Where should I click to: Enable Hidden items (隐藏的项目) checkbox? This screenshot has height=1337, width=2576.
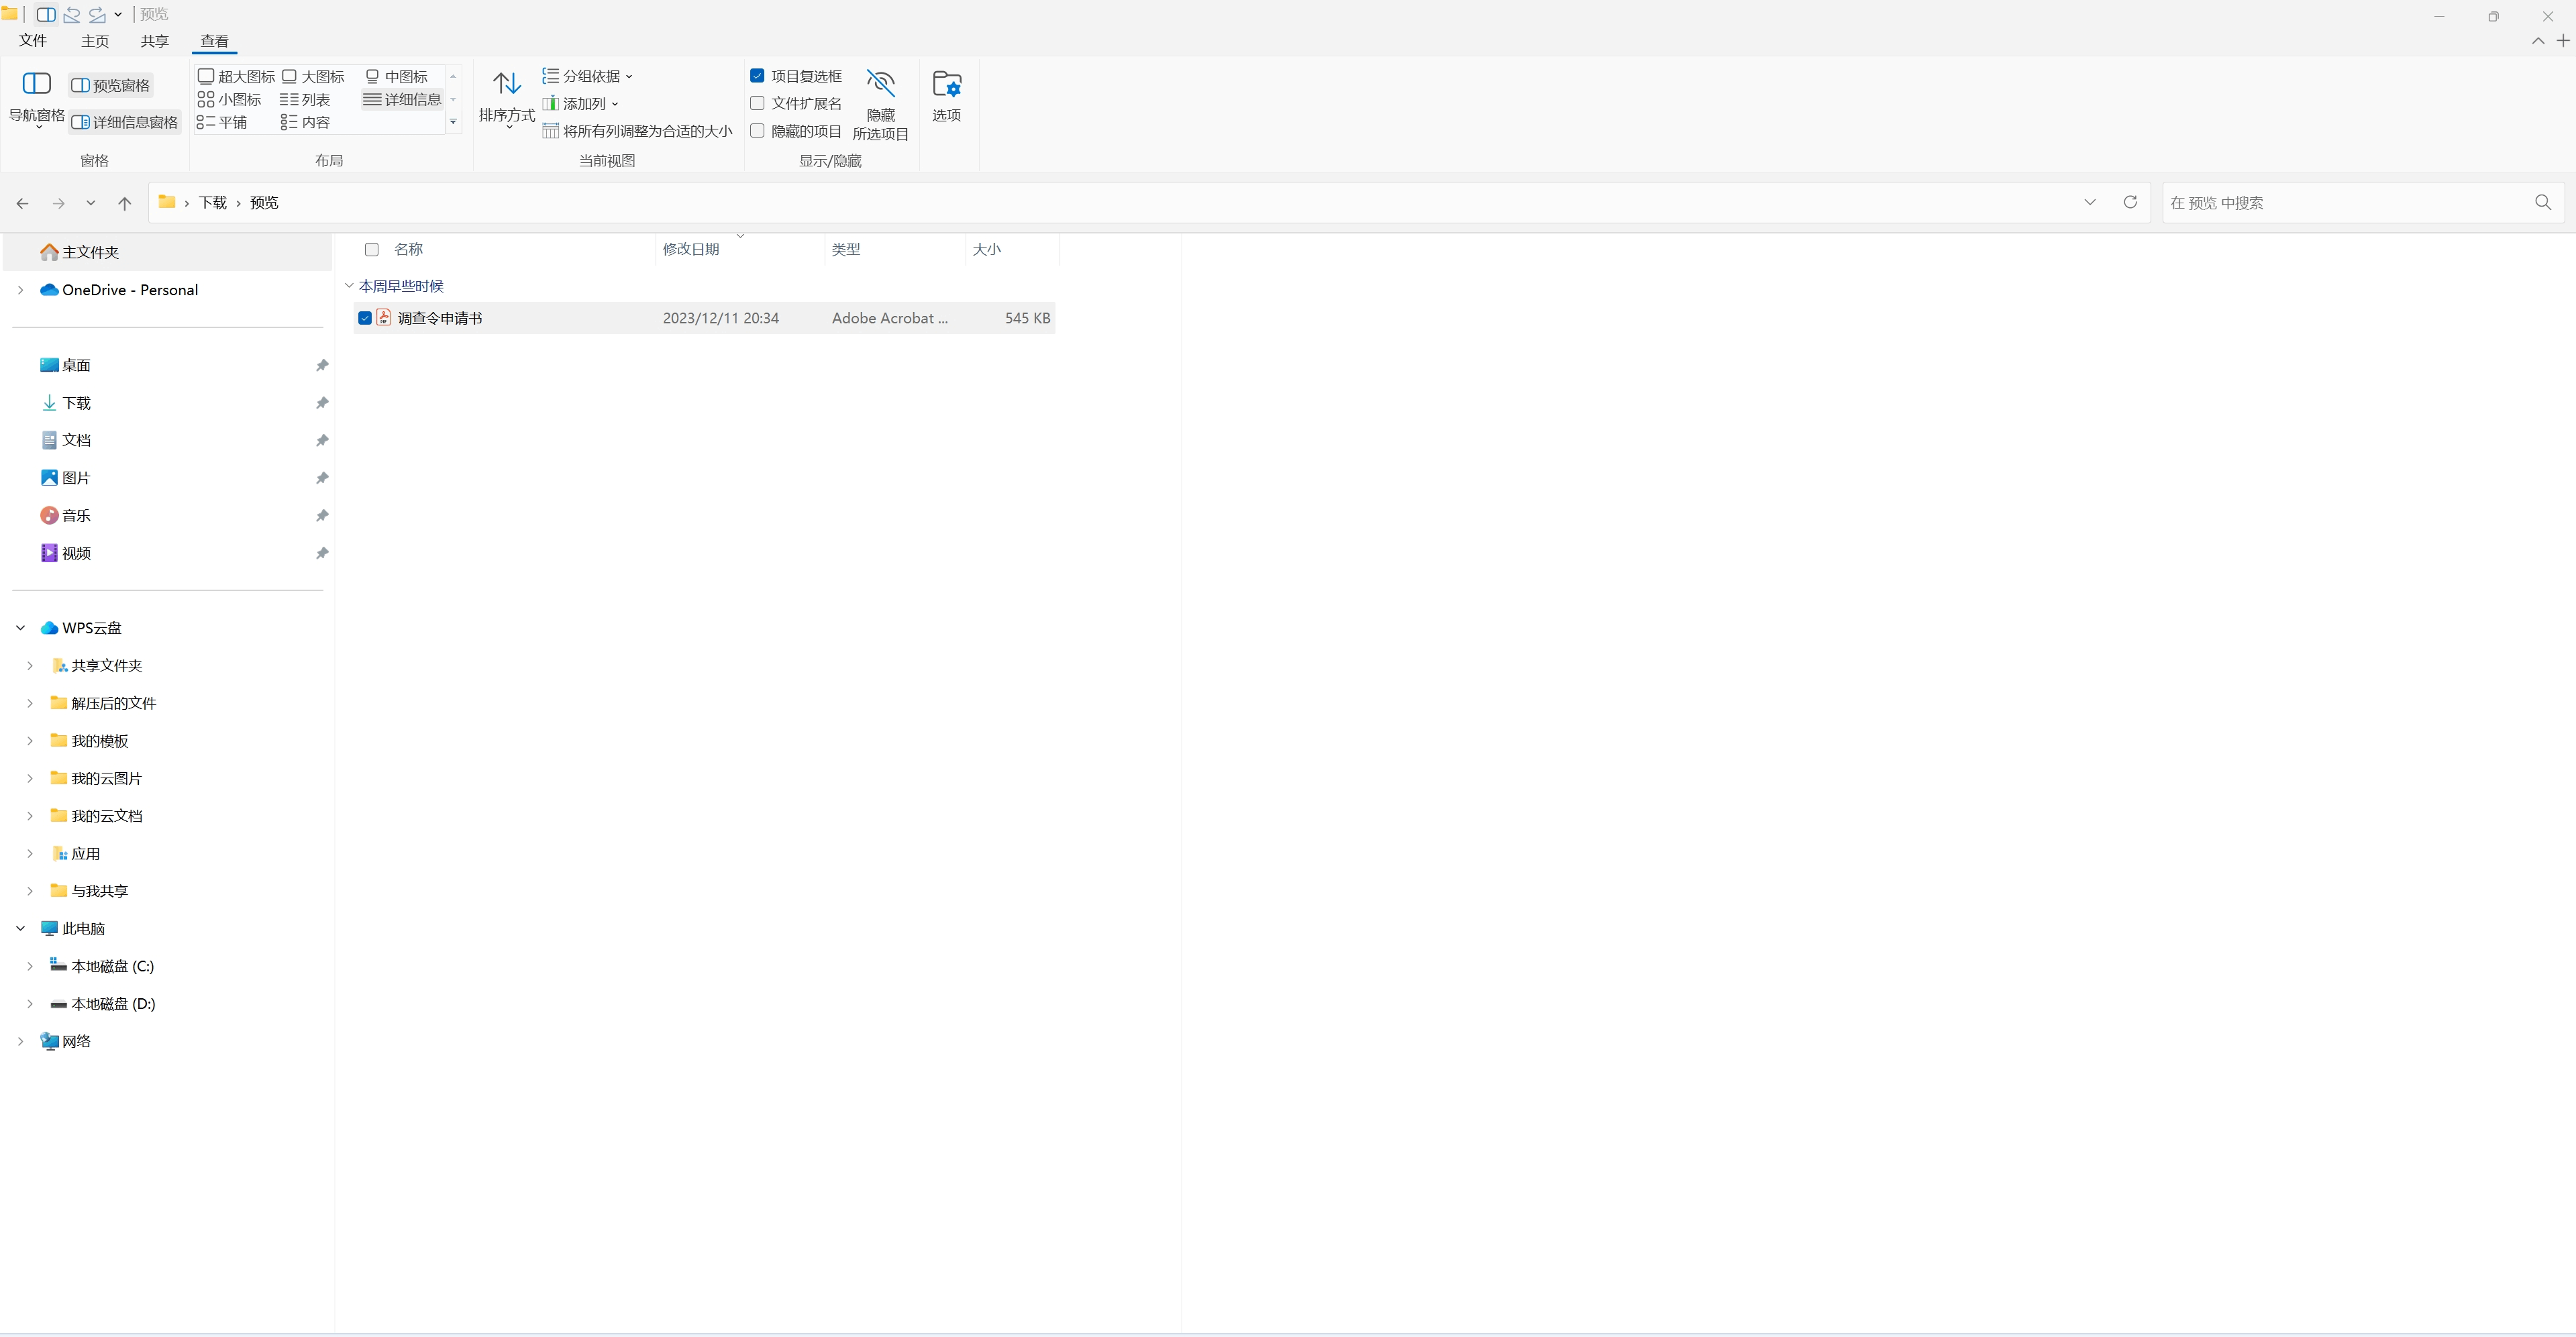757,131
